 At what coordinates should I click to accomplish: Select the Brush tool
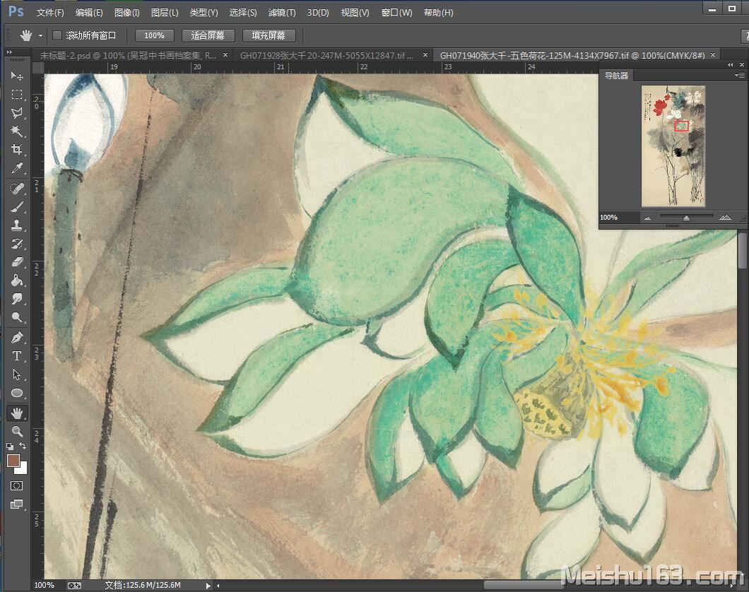point(17,207)
